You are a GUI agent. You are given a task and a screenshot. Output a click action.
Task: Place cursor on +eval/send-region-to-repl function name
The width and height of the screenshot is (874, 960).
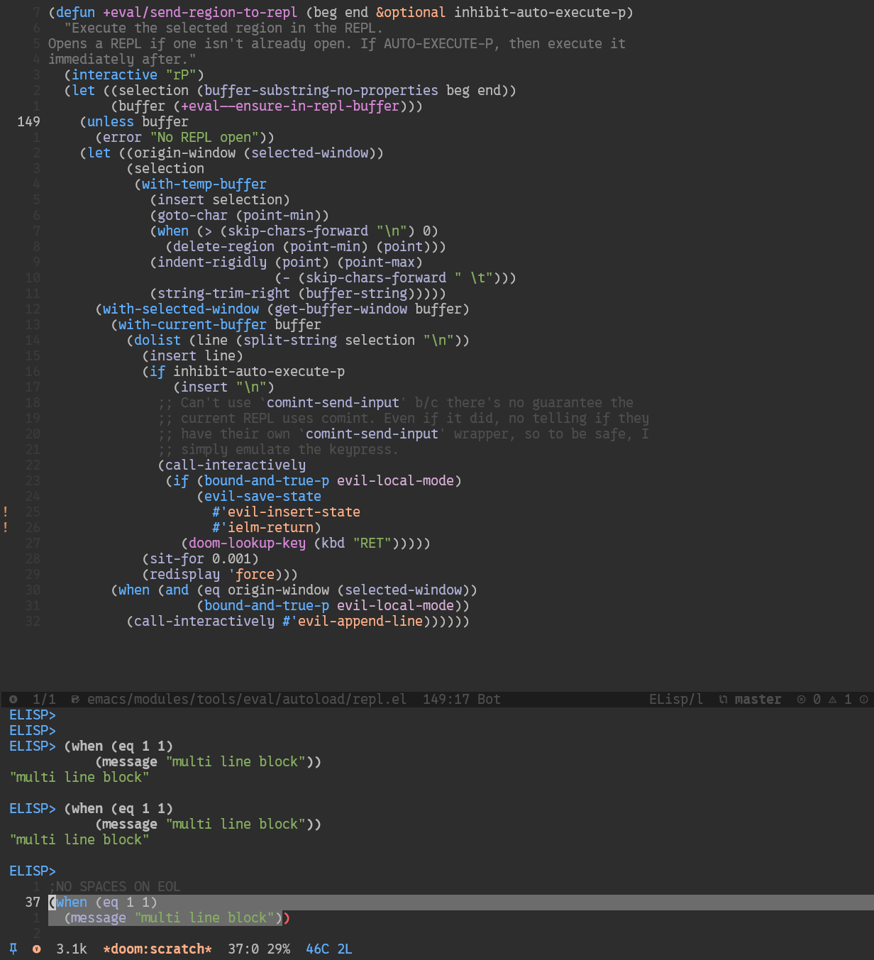(x=200, y=12)
